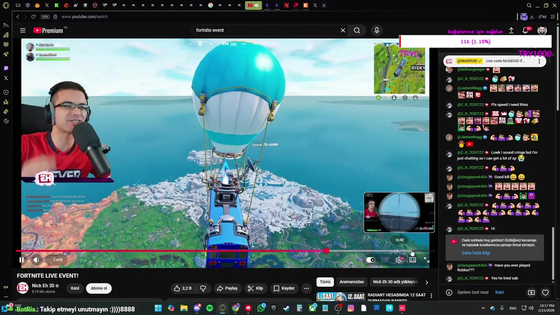Image resolution: width=560 pixels, height=315 pixels.
Task: Open Nick Eh 30 channel avatar
Action: click(23, 288)
